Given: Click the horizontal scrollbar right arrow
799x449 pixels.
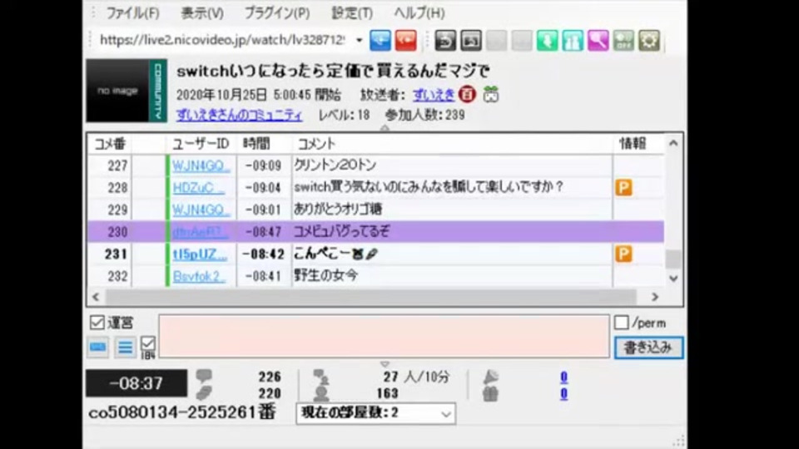Looking at the screenshot, I should pos(655,296).
